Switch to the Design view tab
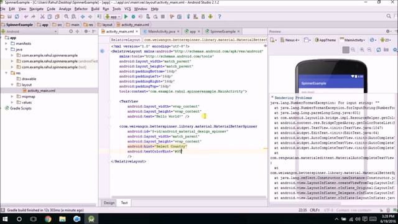 click(x=109, y=203)
